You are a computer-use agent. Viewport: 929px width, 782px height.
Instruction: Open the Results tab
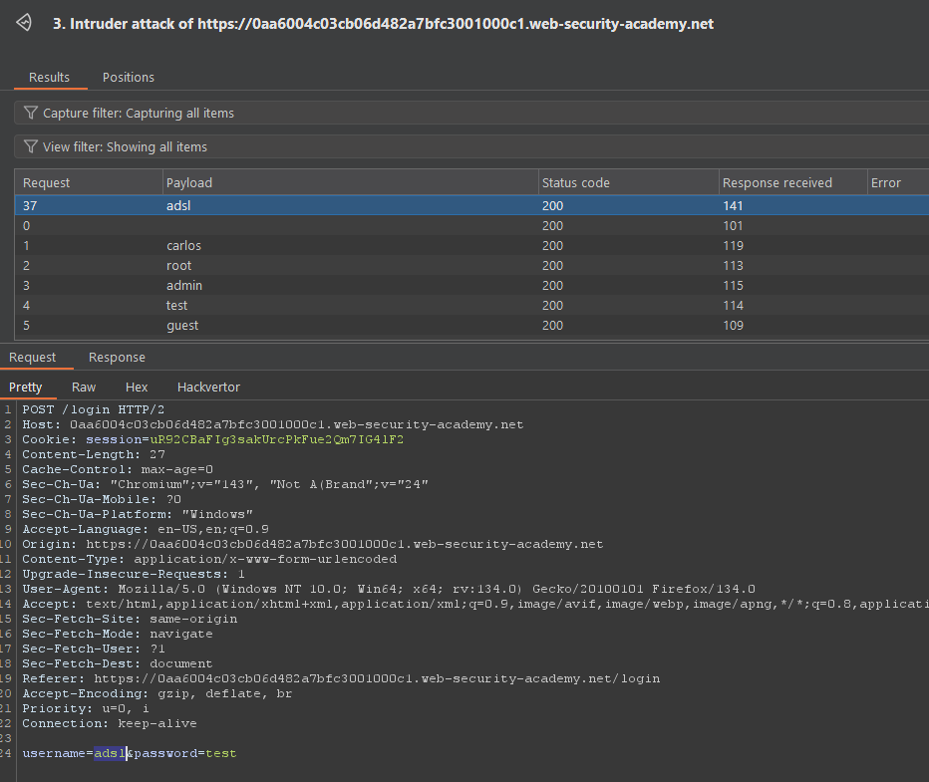[49, 77]
